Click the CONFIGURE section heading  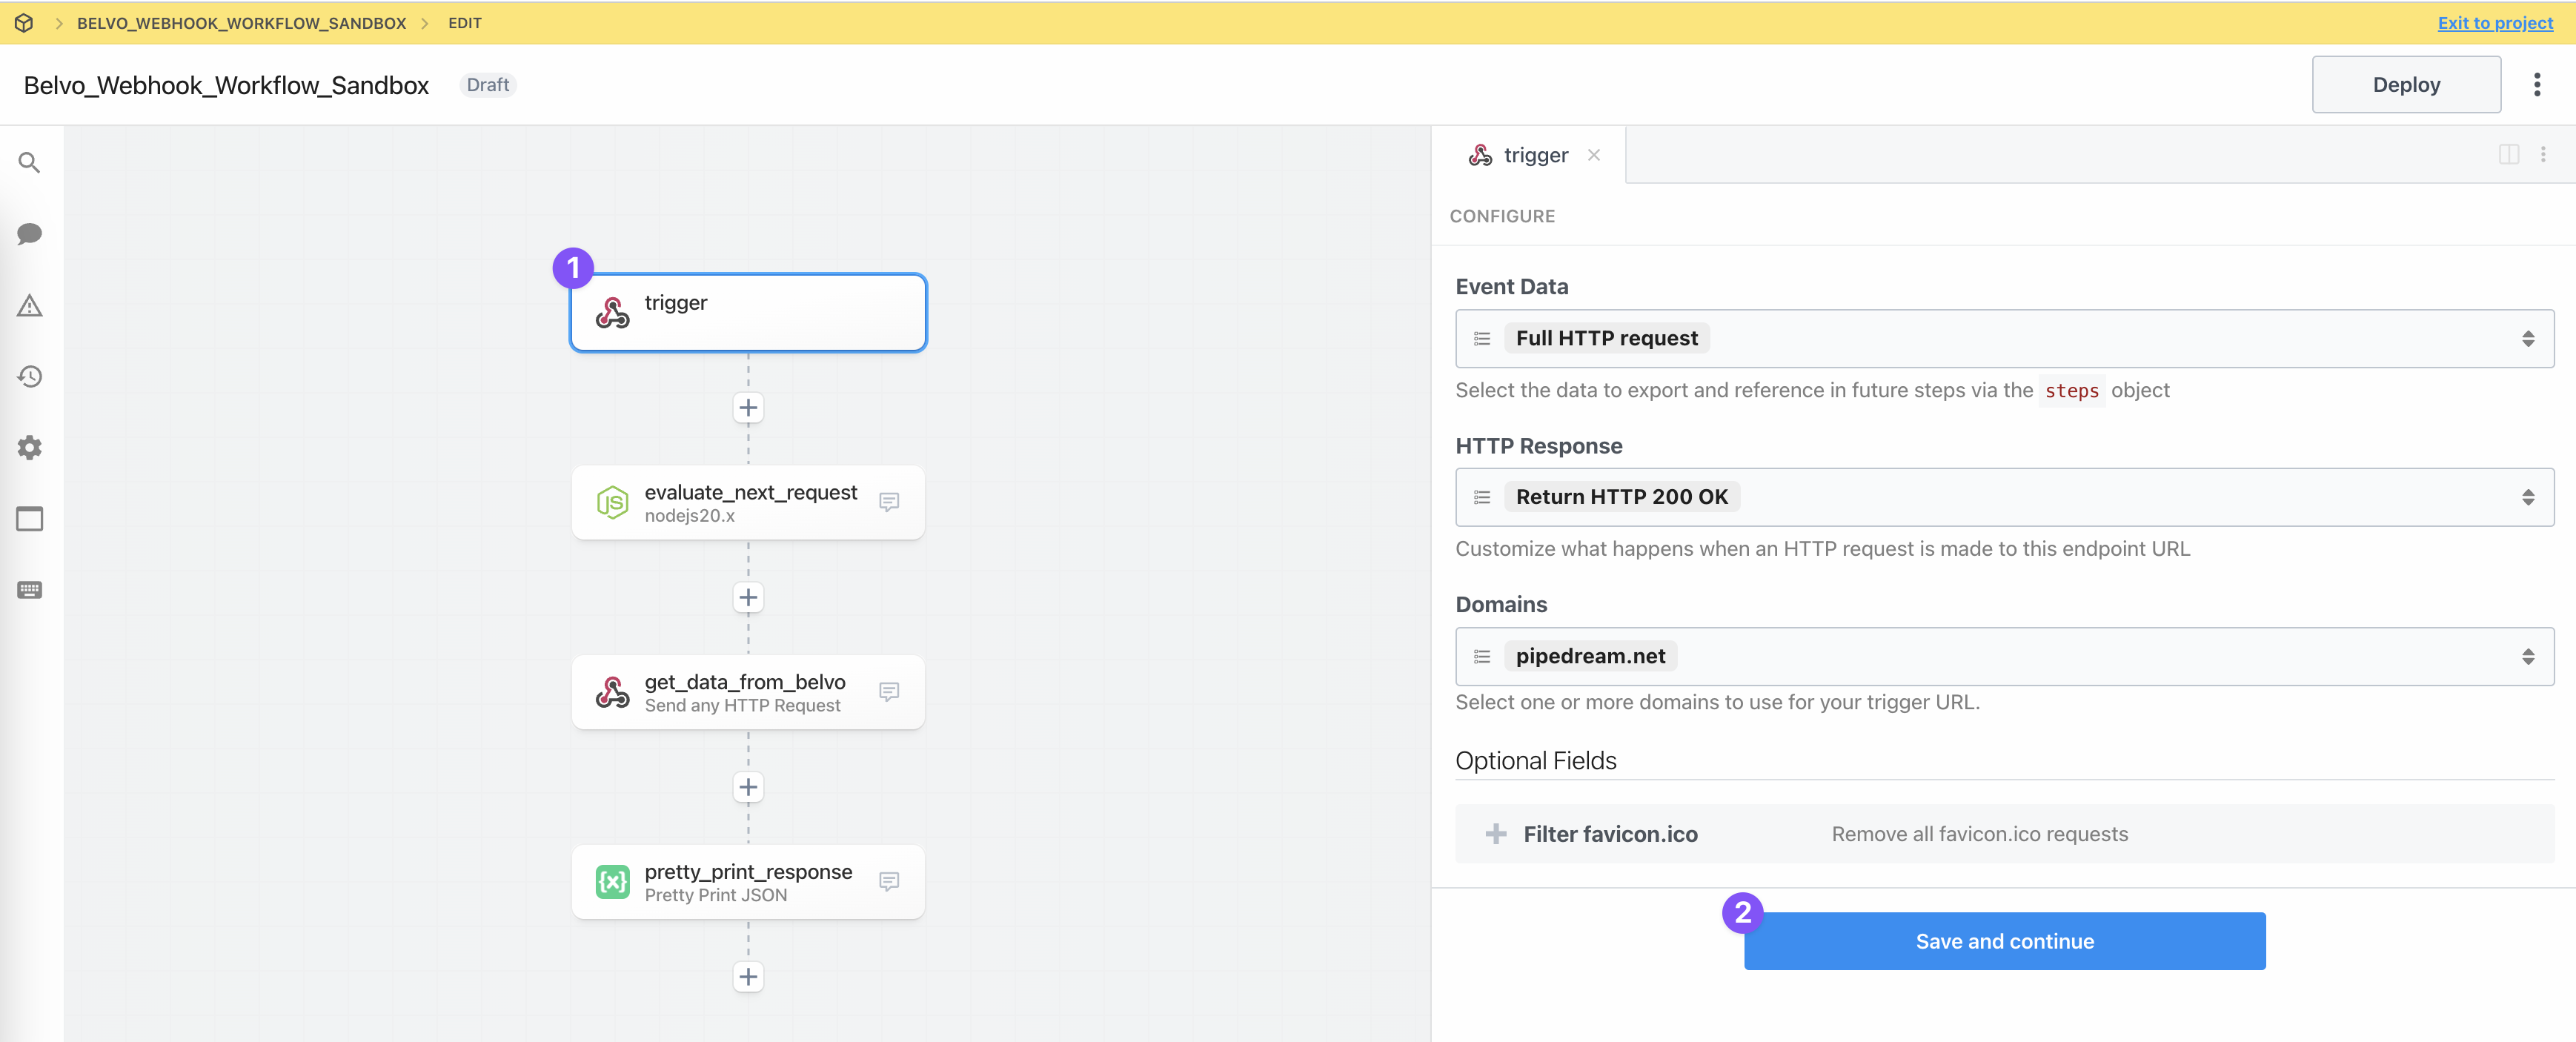click(1502, 216)
